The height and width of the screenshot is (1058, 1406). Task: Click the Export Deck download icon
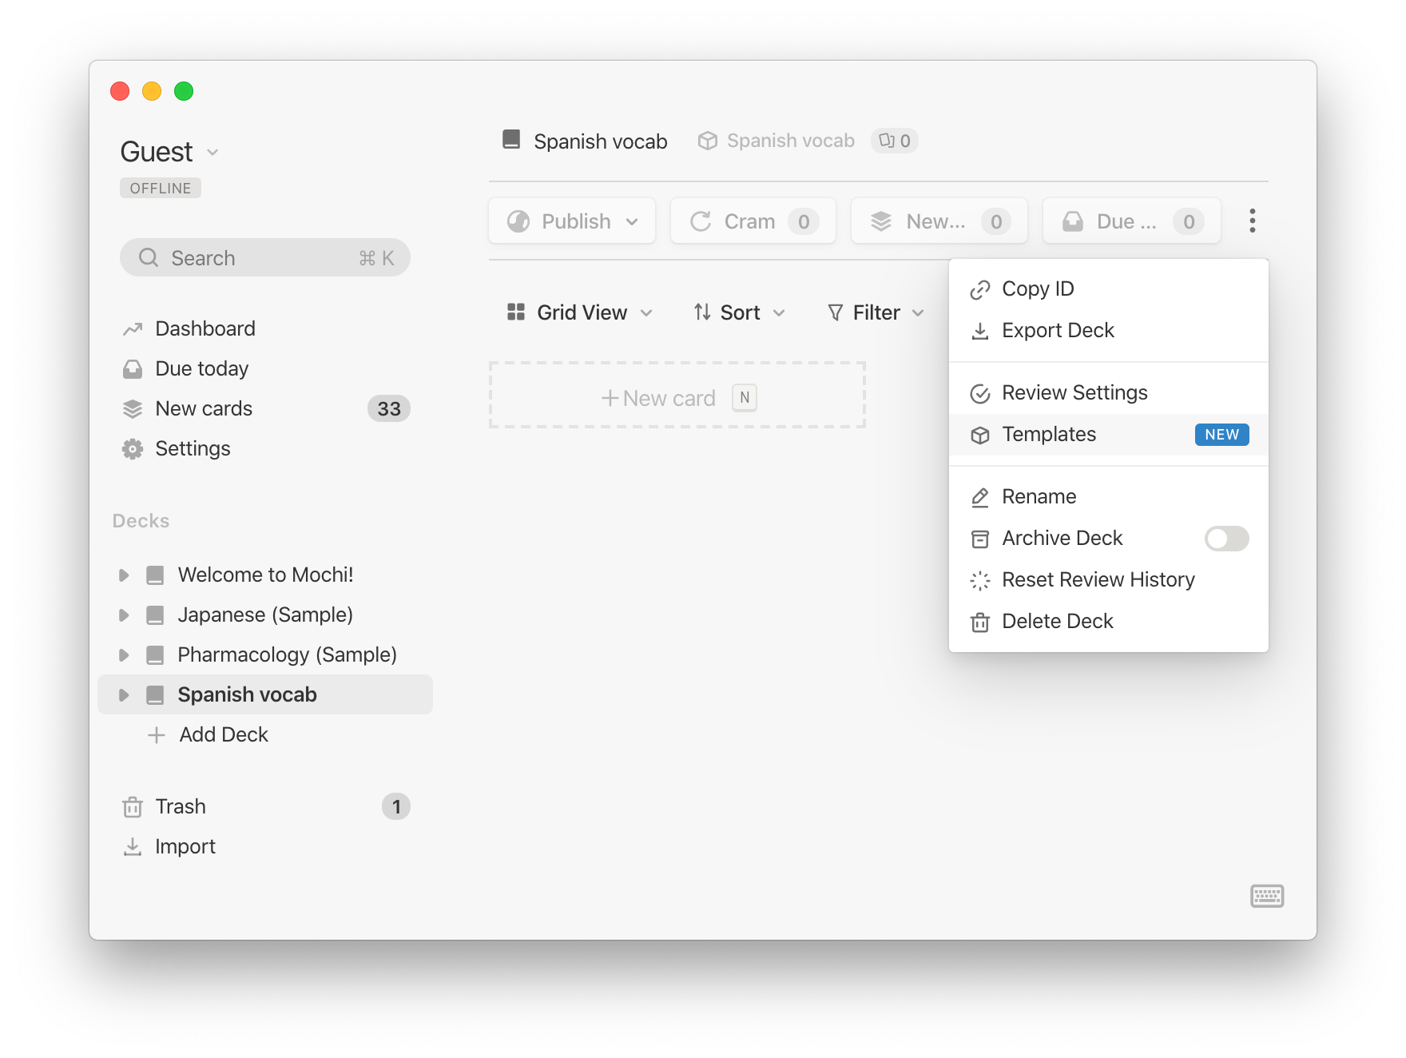pos(980,331)
